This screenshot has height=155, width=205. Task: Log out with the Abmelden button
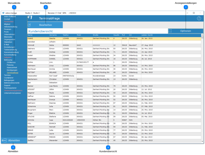14,140
